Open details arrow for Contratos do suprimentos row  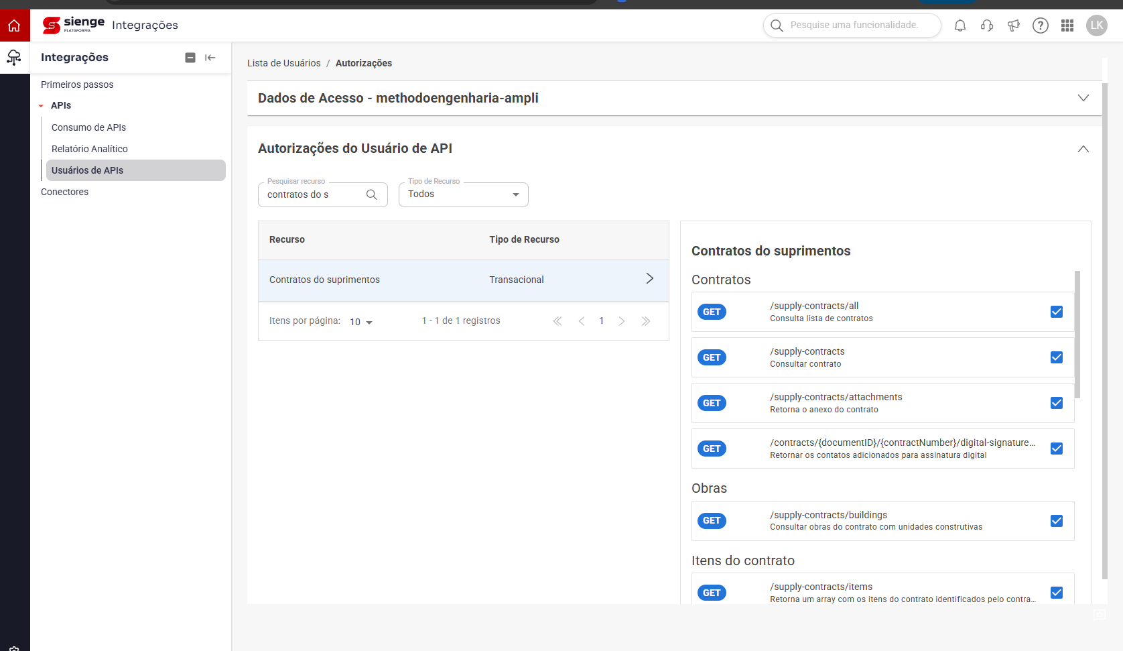tap(649, 278)
